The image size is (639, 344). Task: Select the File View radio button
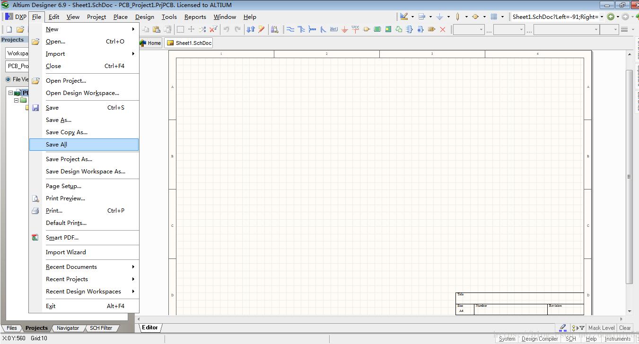point(8,79)
